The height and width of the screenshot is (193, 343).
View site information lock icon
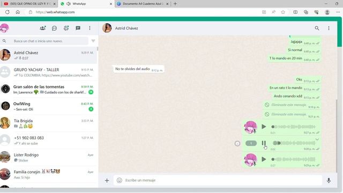[x=31, y=12]
